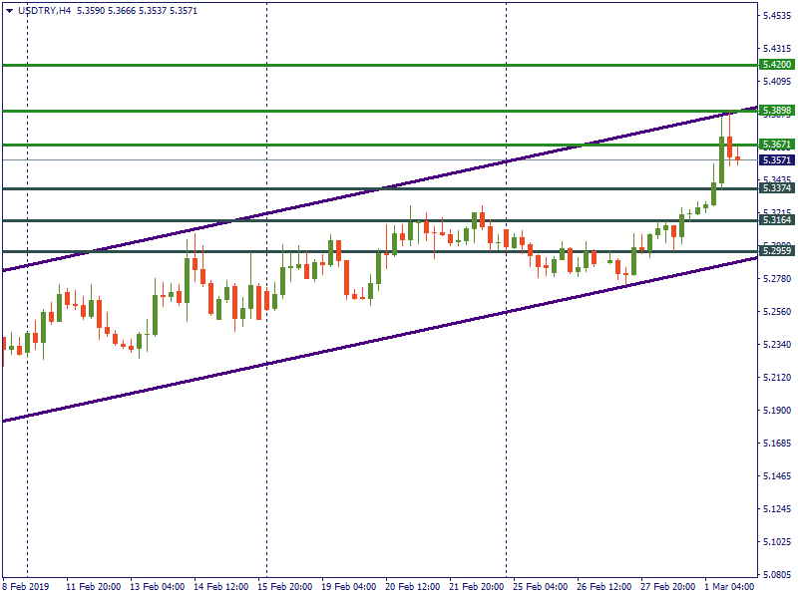The height and width of the screenshot is (598, 798).
Task: Click the small triangle icon beside USDTRY,H4
Action: click(x=9, y=10)
